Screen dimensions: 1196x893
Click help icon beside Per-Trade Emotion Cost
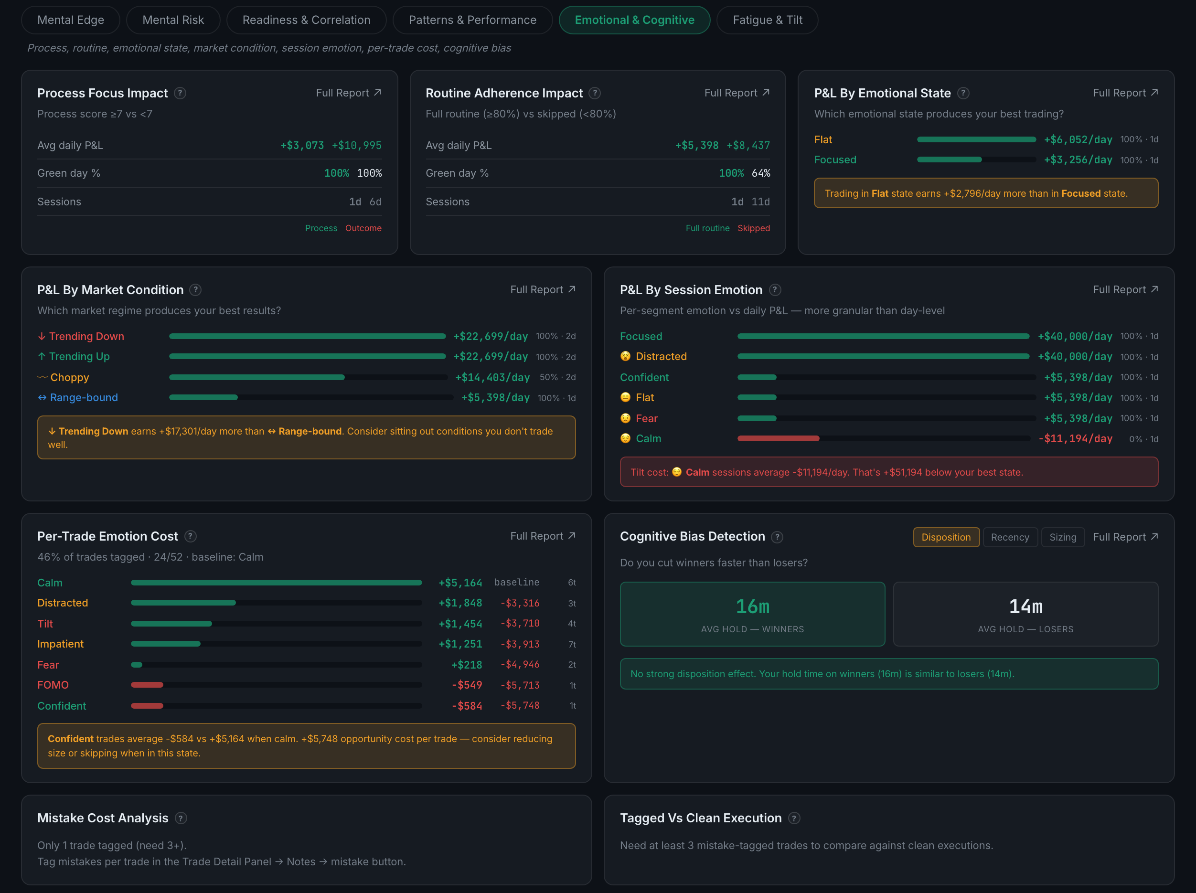click(190, 536)
